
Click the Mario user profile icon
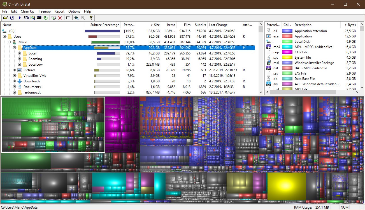[x=15, y=42]
